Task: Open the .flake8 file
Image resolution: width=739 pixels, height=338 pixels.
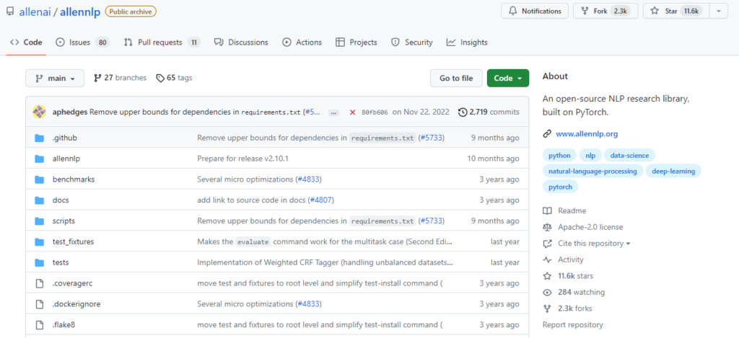Action: 64,325
